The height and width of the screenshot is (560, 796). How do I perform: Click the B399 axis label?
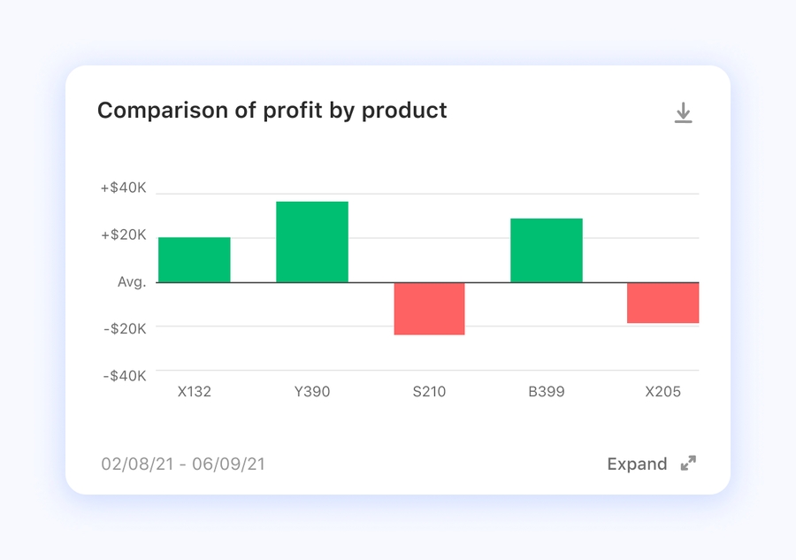coord(547,391)
